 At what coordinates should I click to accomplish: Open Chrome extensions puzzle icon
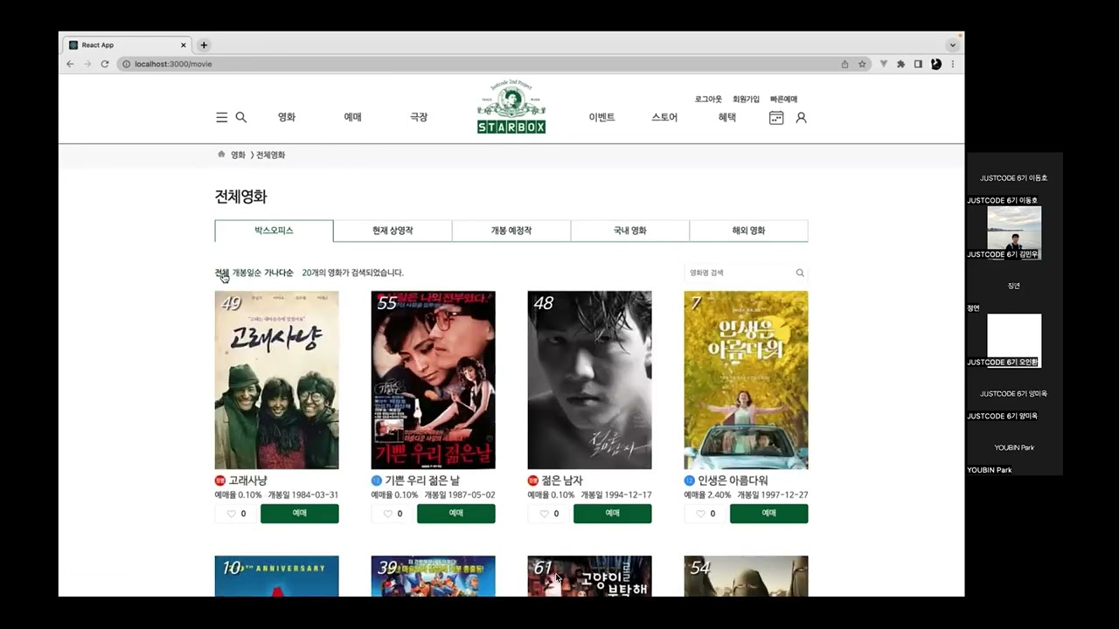(900, 64)
